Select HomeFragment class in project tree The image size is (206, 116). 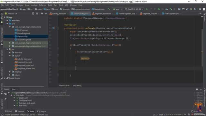[x=23, y=33]
